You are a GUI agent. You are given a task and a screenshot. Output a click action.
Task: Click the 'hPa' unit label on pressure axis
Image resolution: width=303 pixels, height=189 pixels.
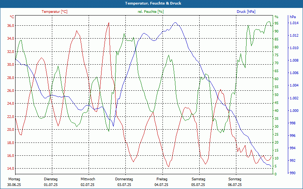point(292,17)
